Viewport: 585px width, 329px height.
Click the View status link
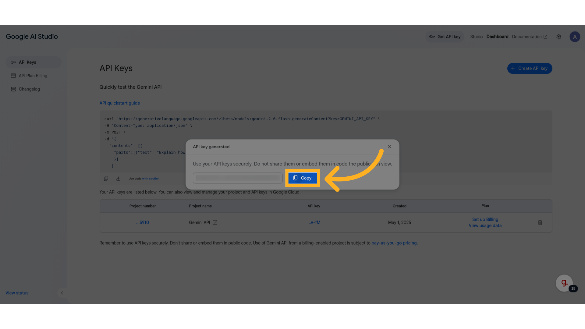17,293
